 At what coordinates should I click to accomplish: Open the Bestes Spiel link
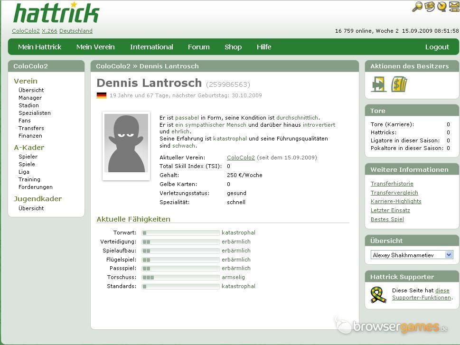[387, 219]
